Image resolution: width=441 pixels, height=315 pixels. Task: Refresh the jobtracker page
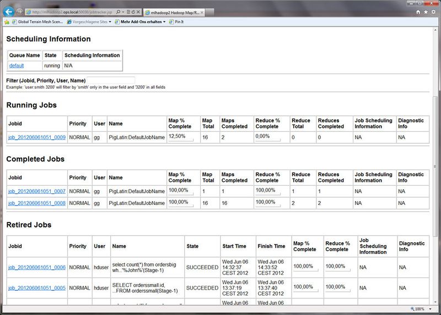tap(133, 12)
